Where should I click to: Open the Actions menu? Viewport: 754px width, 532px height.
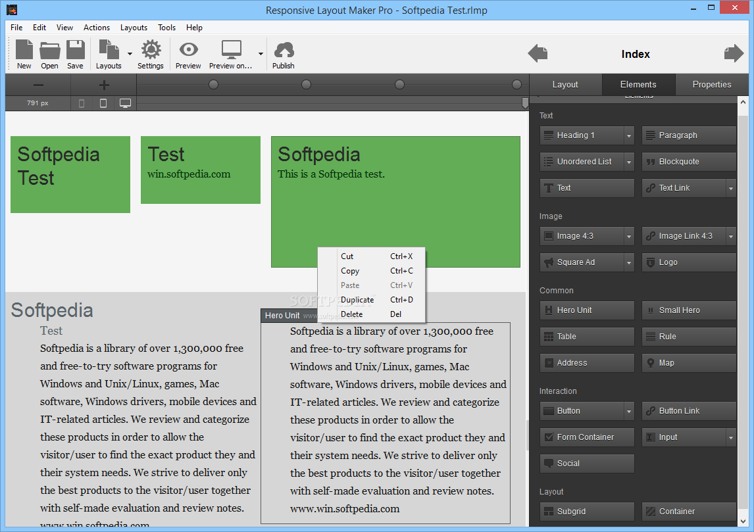(97, 28)
